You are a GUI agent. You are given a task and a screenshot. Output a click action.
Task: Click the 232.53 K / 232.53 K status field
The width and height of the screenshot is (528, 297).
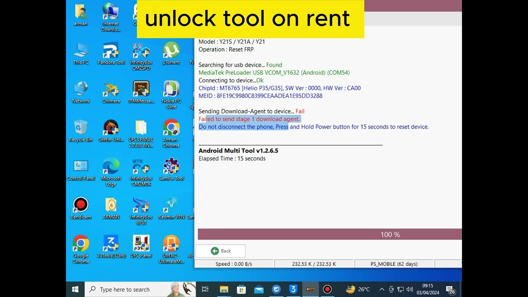pos(314,264)
